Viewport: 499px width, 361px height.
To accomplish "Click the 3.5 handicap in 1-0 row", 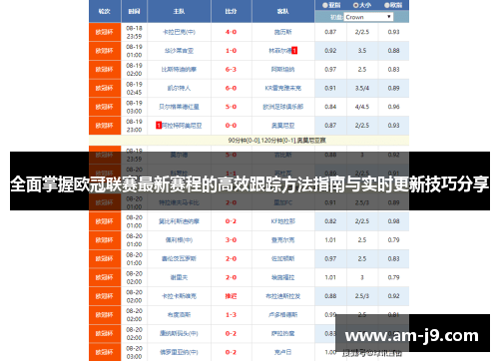I will point(362,51).
